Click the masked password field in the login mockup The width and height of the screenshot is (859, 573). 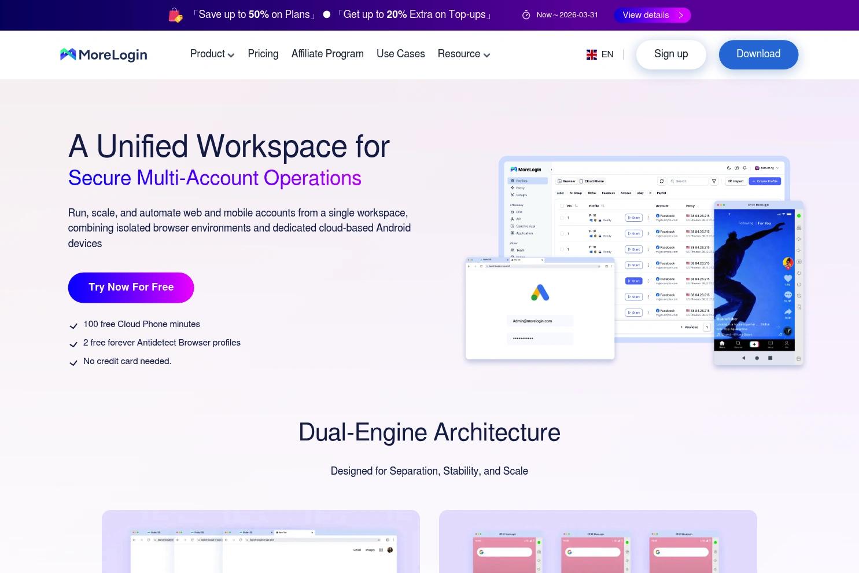tap(540, 339)
